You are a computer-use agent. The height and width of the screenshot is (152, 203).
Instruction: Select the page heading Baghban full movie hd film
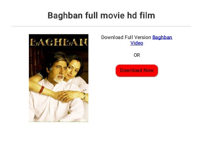[101, 15]
